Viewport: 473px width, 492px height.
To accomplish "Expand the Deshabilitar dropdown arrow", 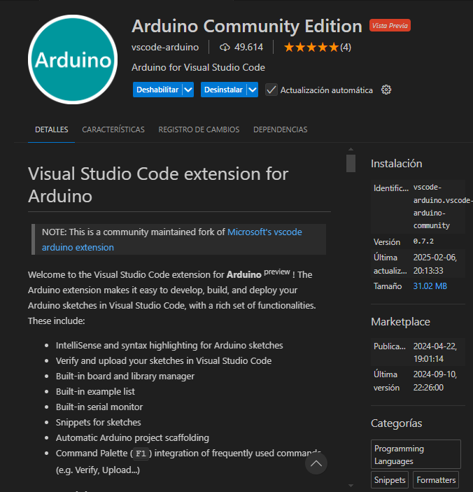I will click(x=188, y=90).
